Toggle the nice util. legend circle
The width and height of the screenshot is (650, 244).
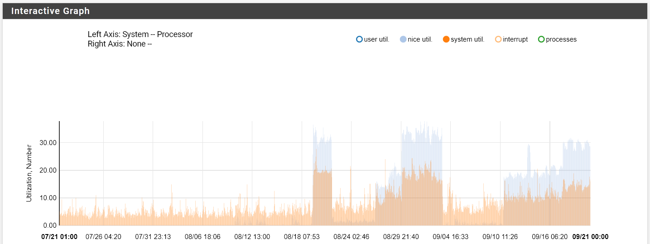pyautogui.click(x=403, y=39)
